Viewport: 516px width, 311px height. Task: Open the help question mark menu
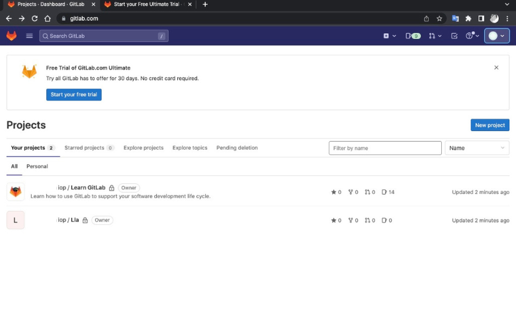(x=472, y=36)
